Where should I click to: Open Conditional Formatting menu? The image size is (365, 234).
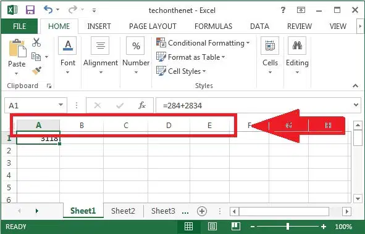click(203, 43)
